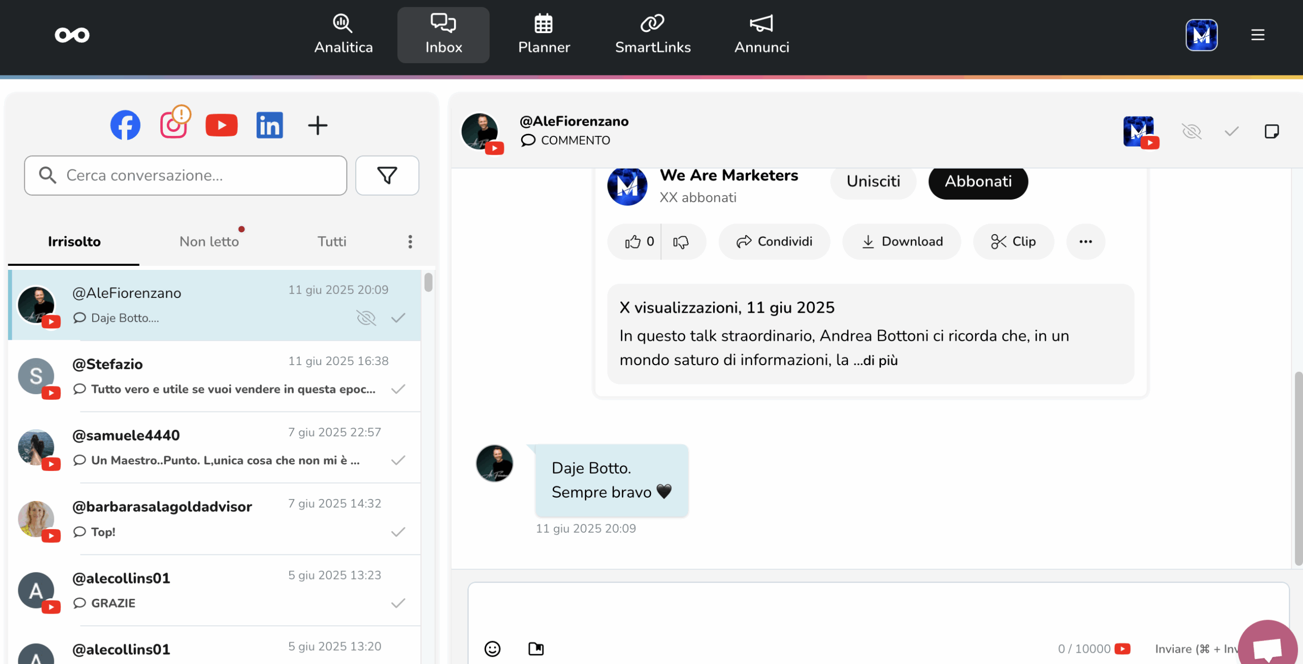Screen dimensions: 1303x664
Task: Click the Cerca conversazione search field
Action: pos(186,175)
